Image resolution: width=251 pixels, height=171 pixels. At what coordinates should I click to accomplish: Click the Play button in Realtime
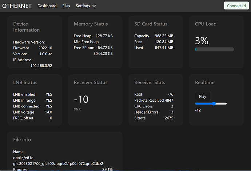coord(203,96)
